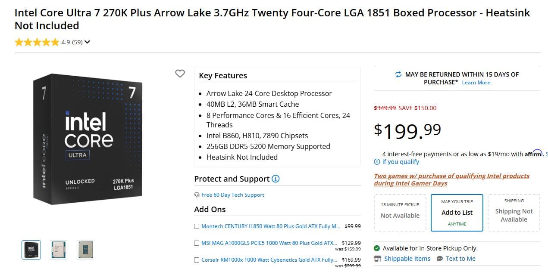Check the MSI MAG A1000GLS power supply add-on

pos(197,243)
